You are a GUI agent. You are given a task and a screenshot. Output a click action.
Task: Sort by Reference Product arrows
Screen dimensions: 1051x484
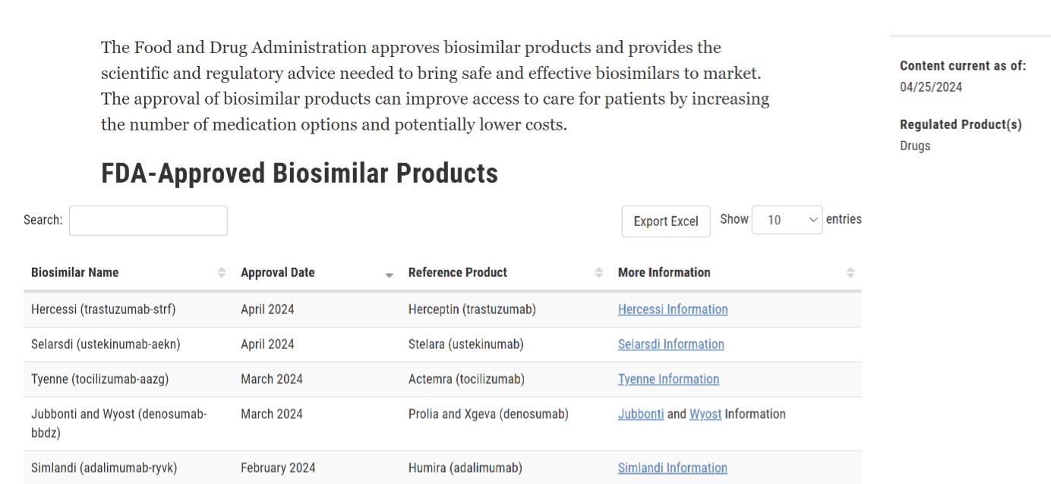click(599, 273)
